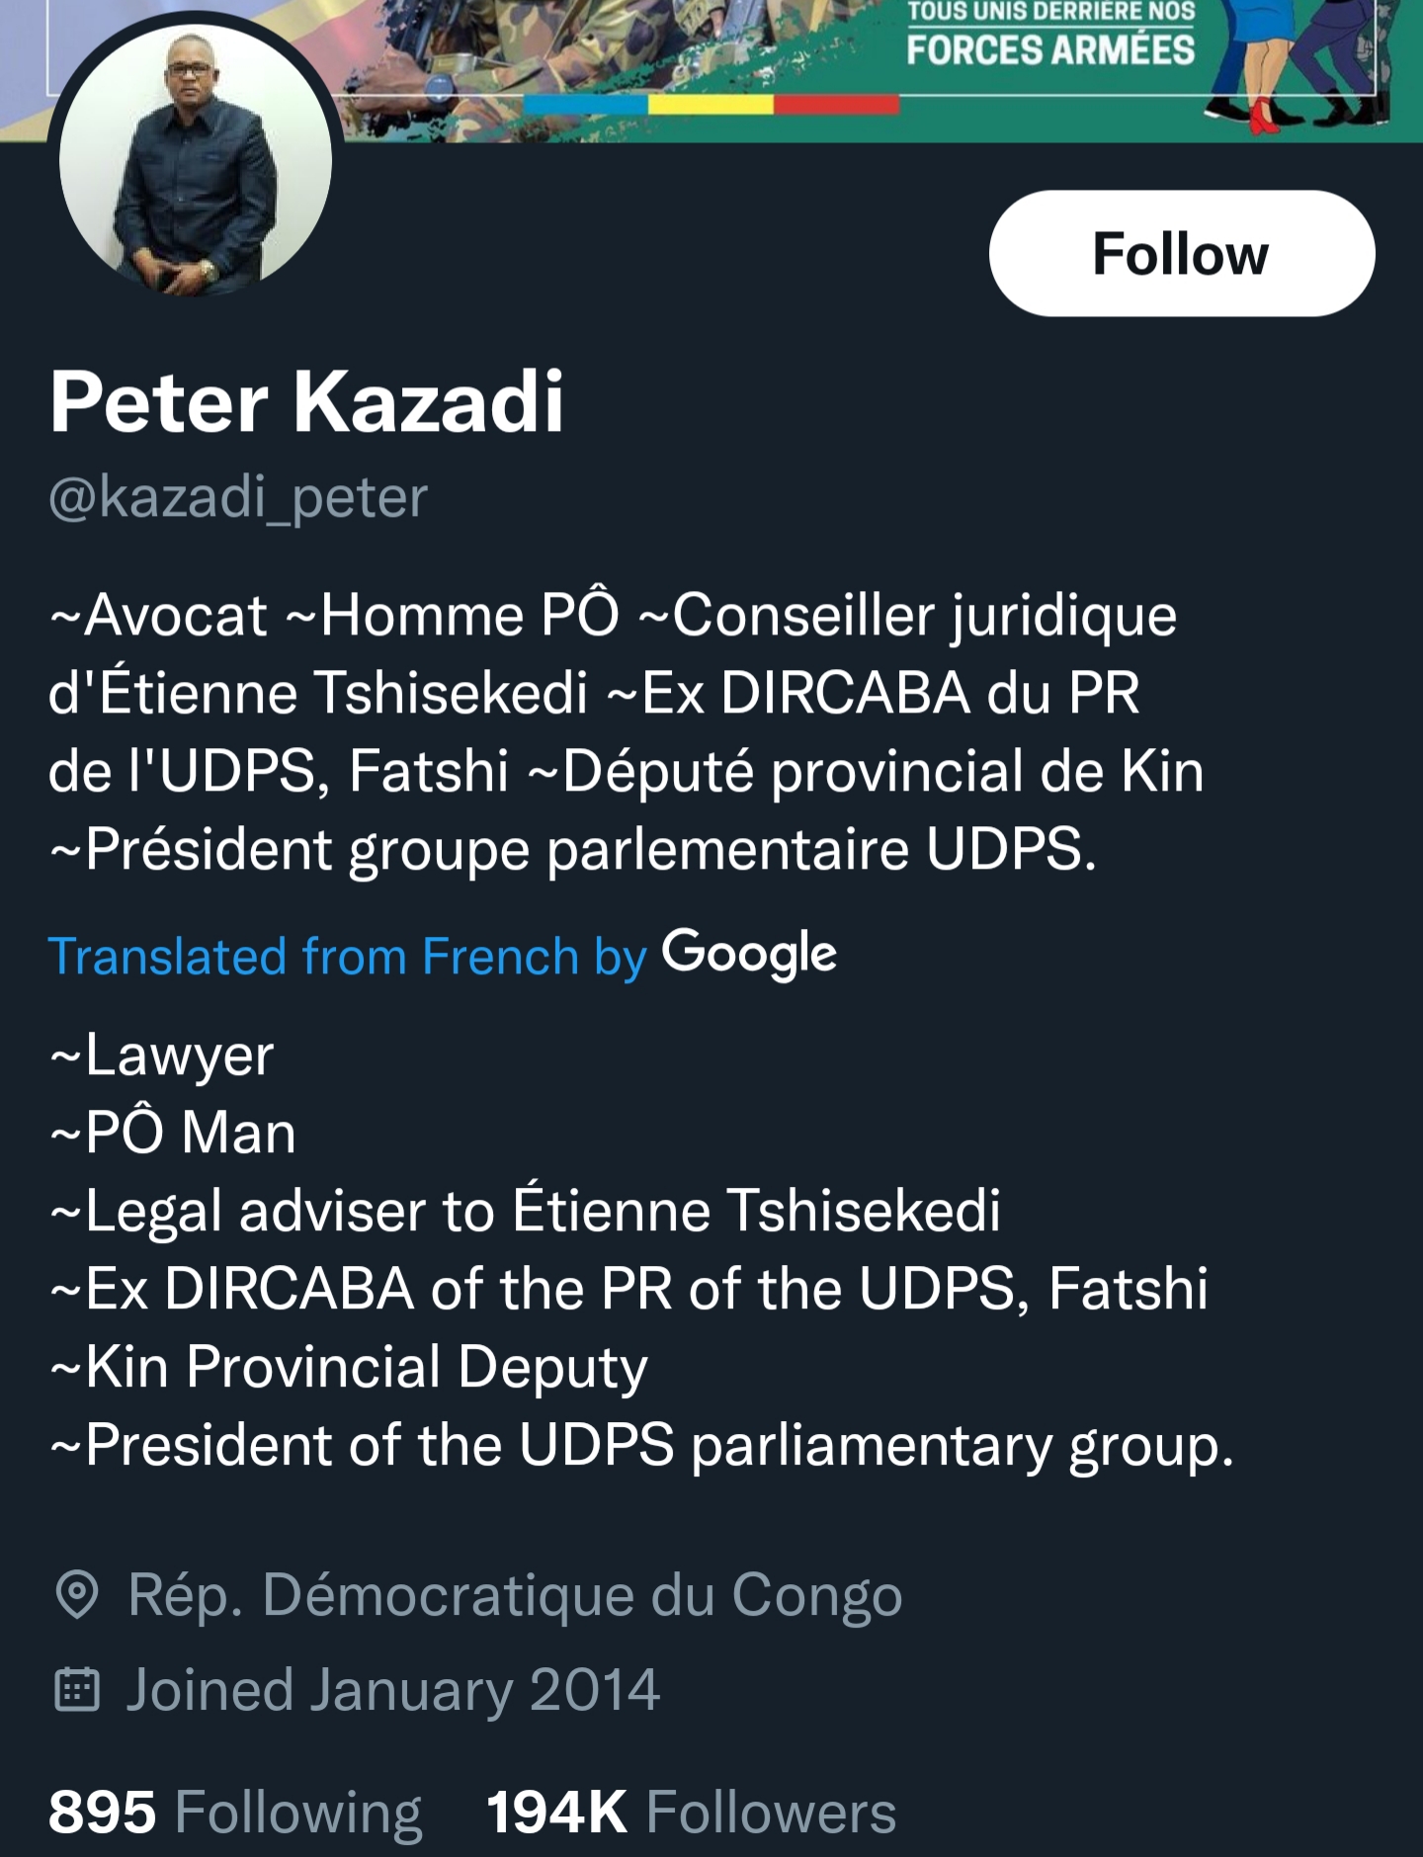Screen dimensions: 1423x1857
Task: Click the @kazadi_peter handle
Action: pos(238,497)
